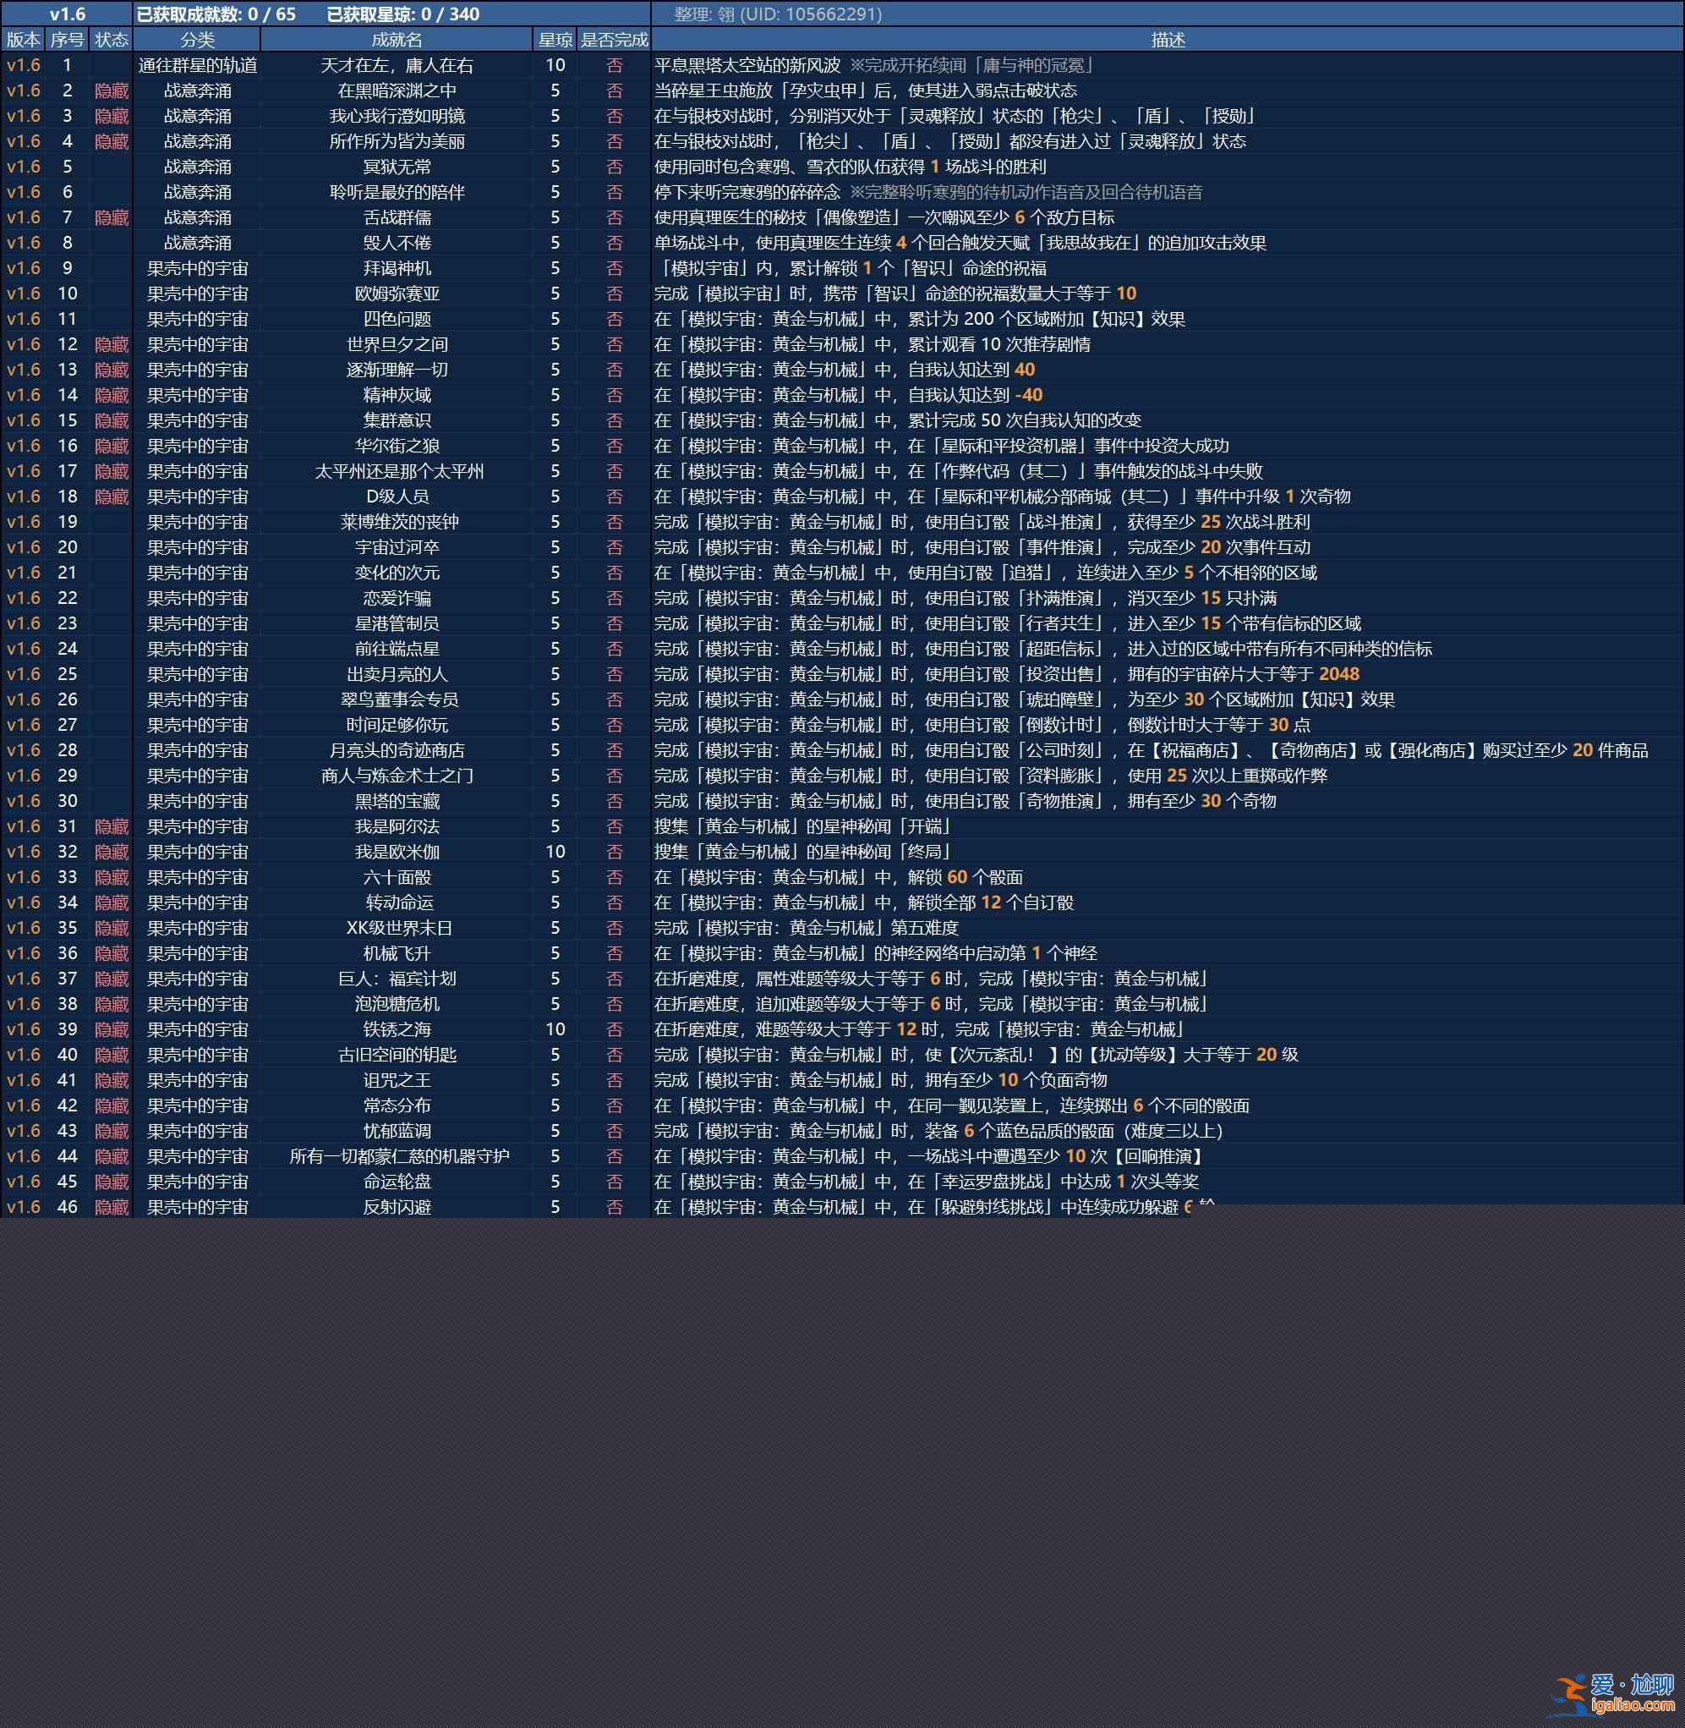The image size is (1685, 1728).
Task: Click the 整理: 翎 UID cell
Action: tap(778, 14)
